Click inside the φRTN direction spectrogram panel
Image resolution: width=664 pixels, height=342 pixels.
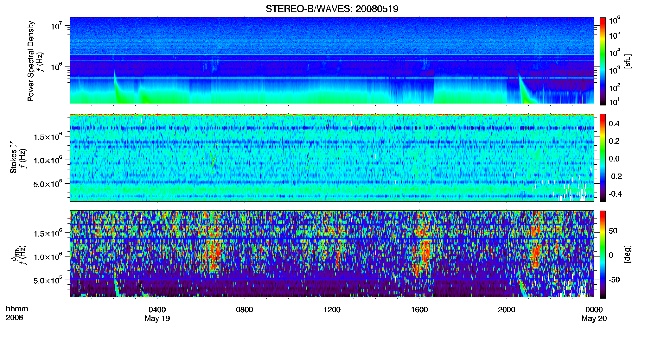332,254
